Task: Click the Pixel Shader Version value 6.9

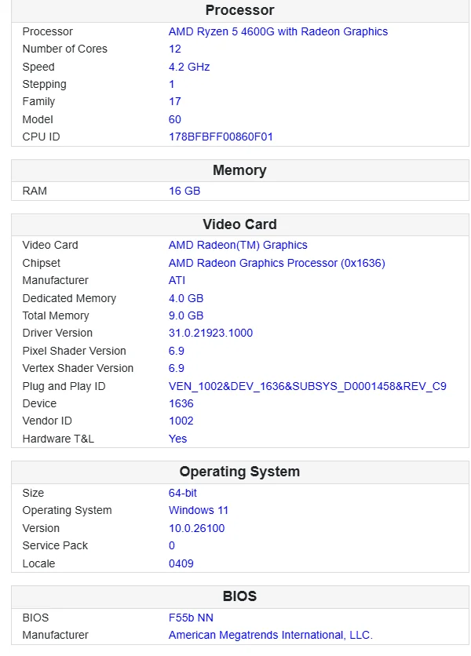Action: (177, 351)
